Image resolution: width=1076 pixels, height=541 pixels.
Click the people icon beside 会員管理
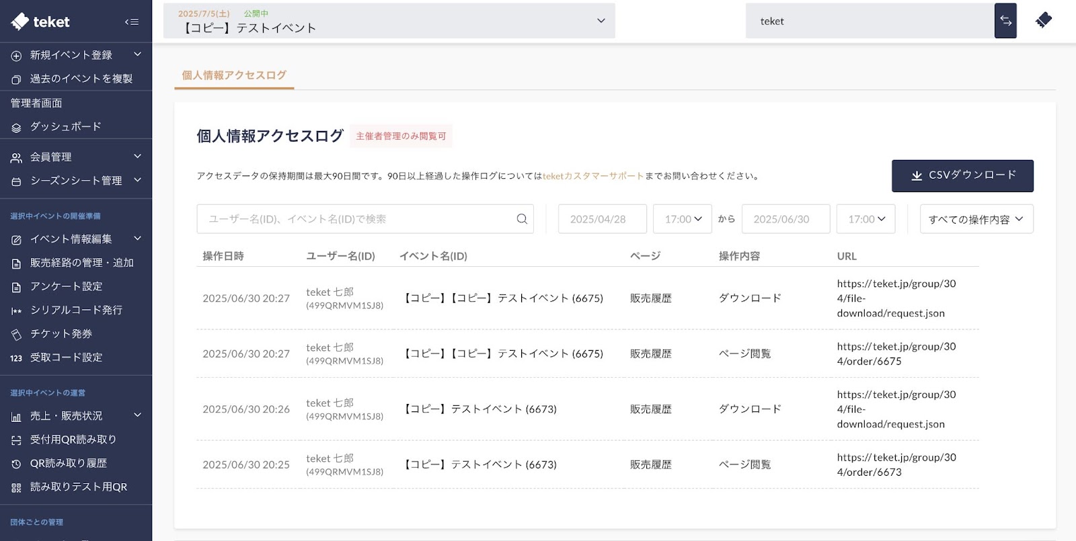tap(16, 157)
